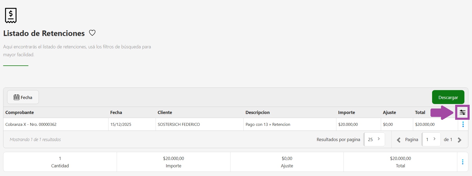Open the column settings sliders icon
Screen dimensions: 472x176
pyautogui.click(x=462, y=112)
